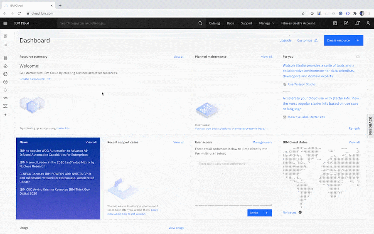Viewport: 374px width, 234px height.
Task: Open the user profile avatar icon
Action: click(x=368, y=23)
